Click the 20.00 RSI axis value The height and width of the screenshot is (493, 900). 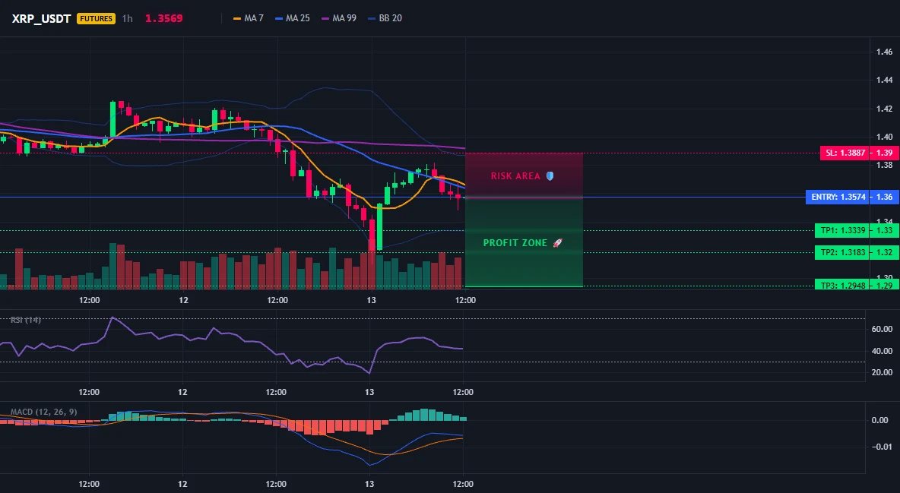883,373
